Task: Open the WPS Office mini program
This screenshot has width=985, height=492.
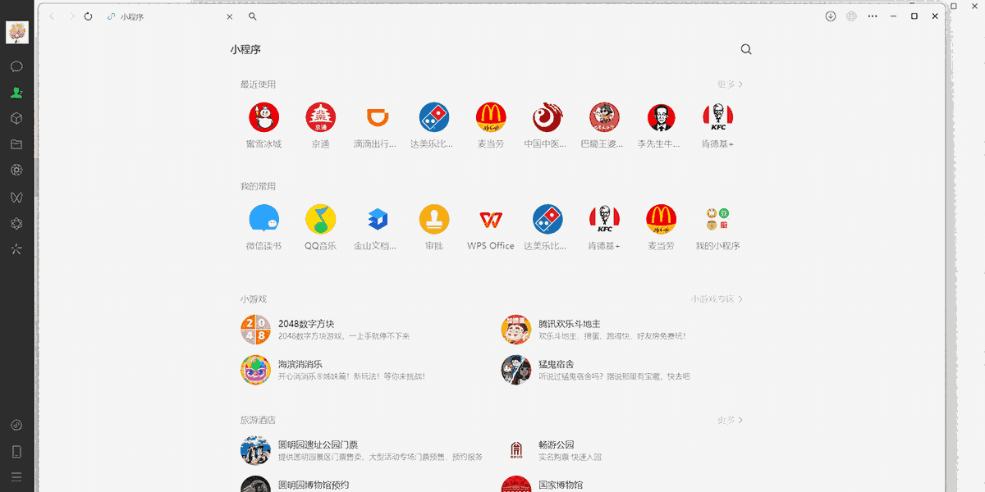Action: 490,219
